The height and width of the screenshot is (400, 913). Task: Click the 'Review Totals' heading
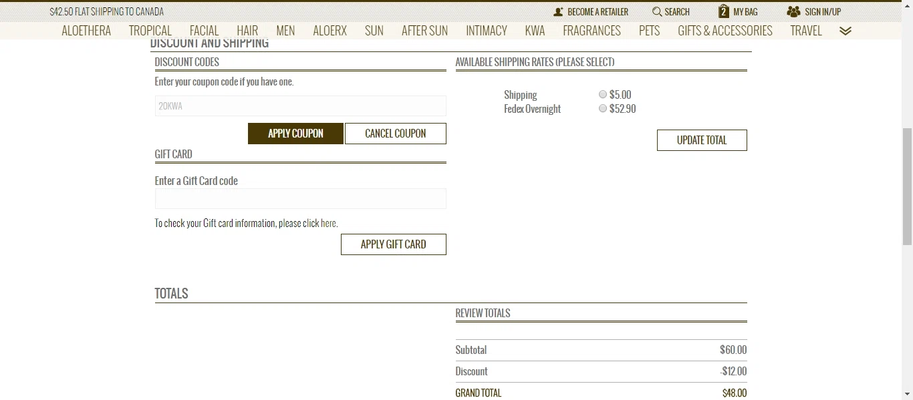click(483, 313)
